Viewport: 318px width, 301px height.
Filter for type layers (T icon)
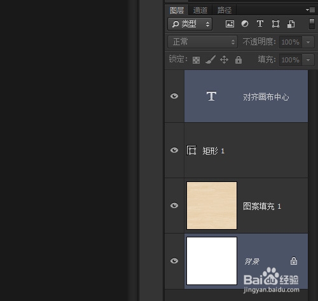click(x=260, y=24)
